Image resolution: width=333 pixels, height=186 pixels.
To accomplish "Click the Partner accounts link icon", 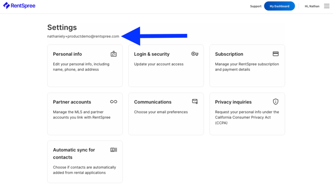I will [x=114, y=102].
